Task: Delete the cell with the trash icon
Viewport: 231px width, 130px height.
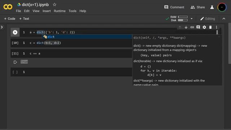Action: coord(210,27)
